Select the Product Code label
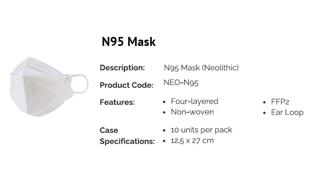Image resolution: width=330 pixels, height=181 pixels. pos(127,85)
